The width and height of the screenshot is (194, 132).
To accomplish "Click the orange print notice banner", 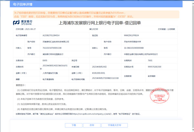I will click(96, 14).
